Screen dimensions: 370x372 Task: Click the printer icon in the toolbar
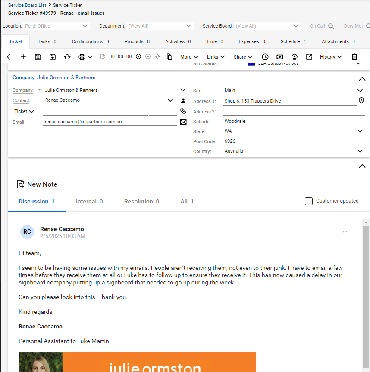[82, 57]
